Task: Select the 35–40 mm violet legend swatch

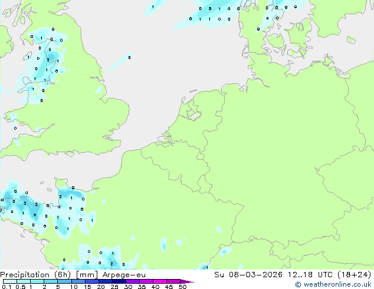Action: pos(146,281)
